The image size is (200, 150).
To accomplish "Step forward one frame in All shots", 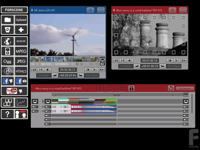I will [88, 70].
